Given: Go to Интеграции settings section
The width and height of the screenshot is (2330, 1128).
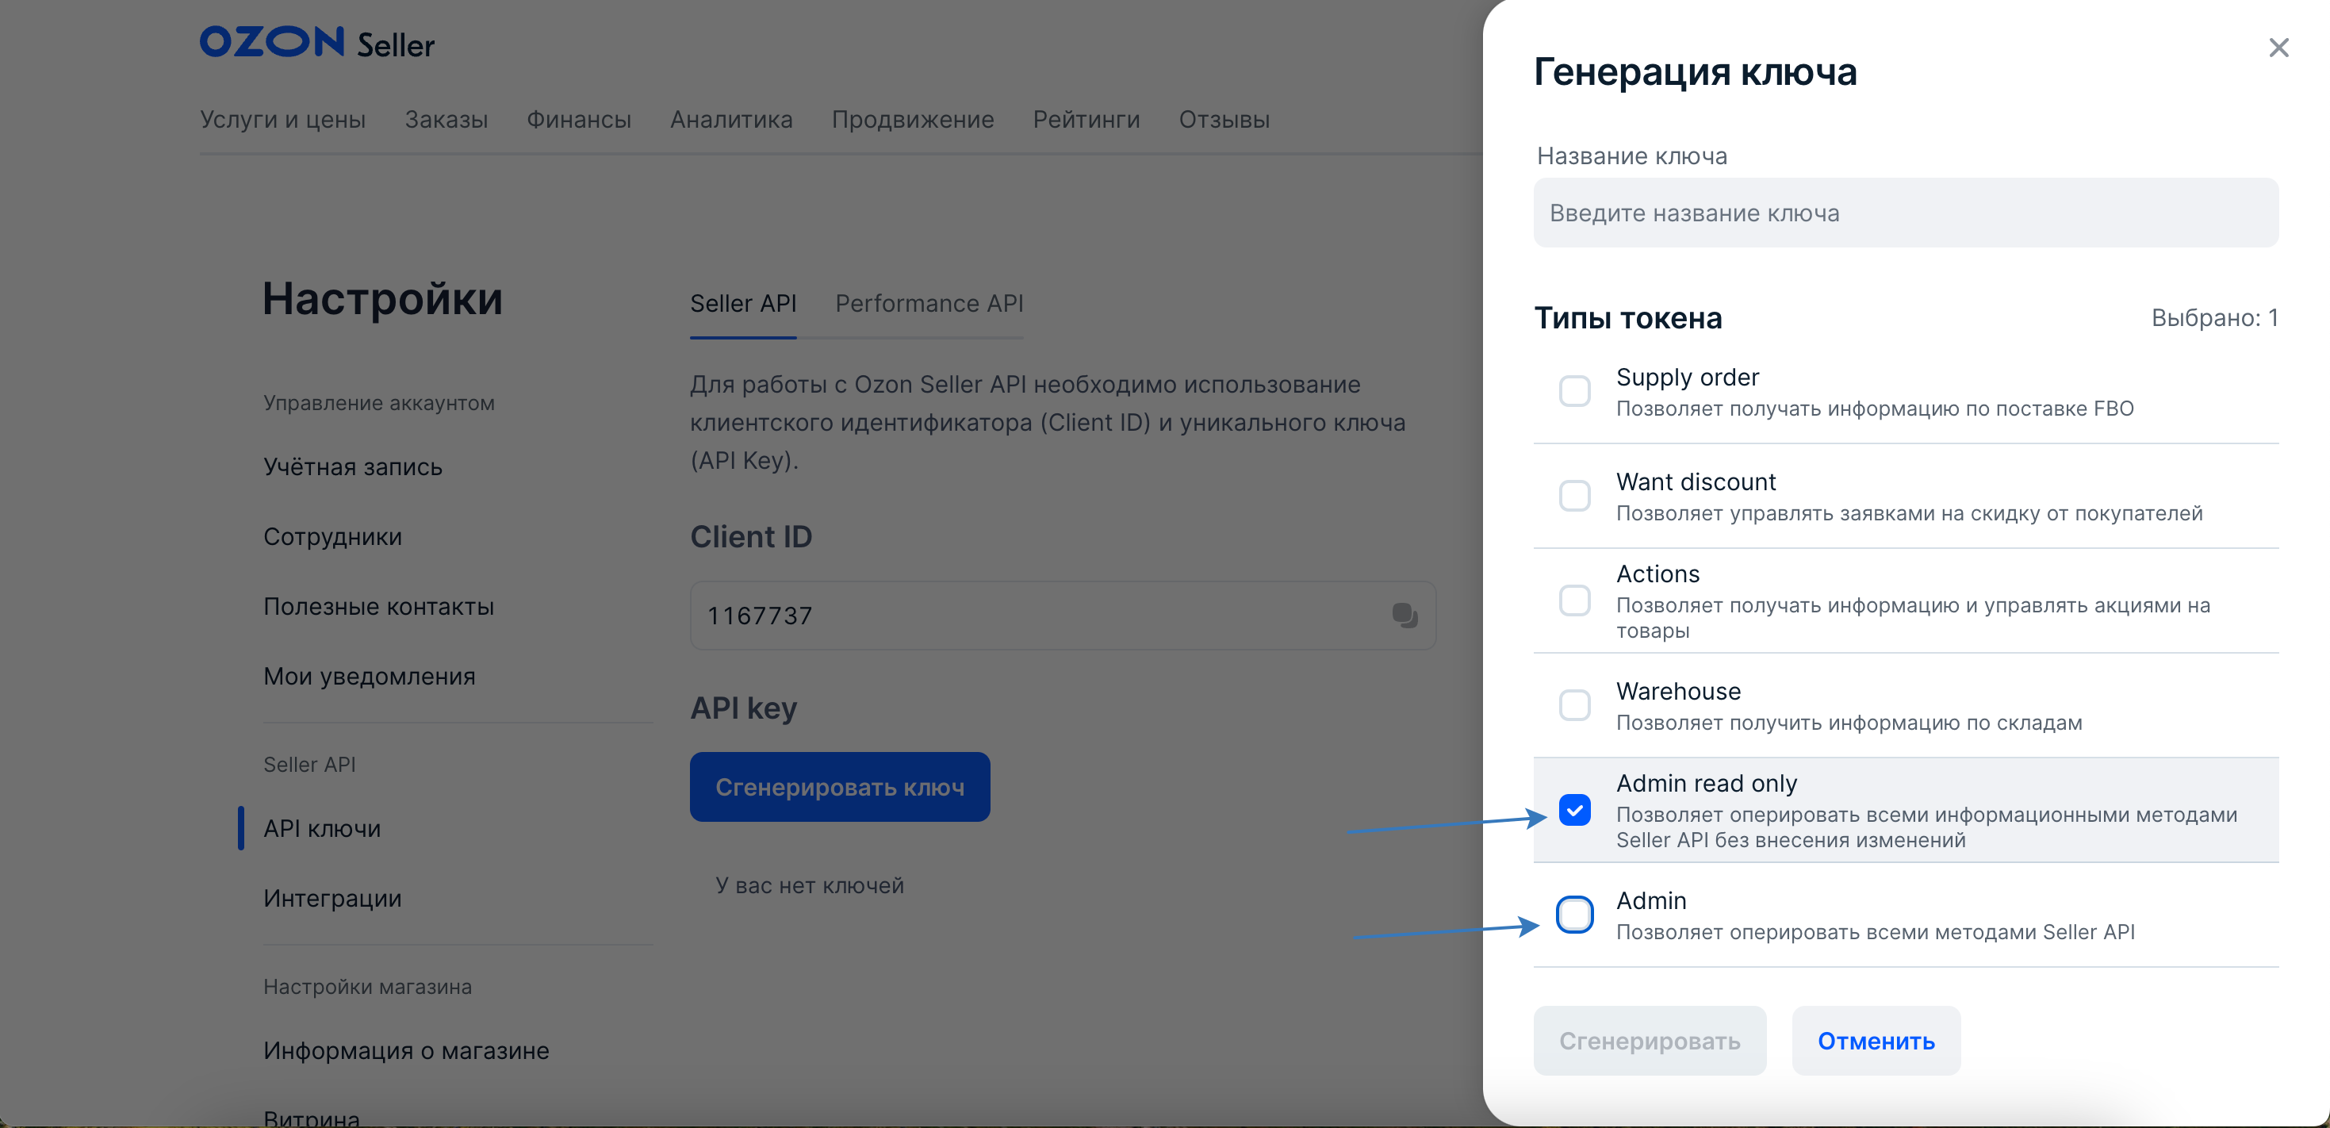Looking at the screenshot, I should 332,898.
